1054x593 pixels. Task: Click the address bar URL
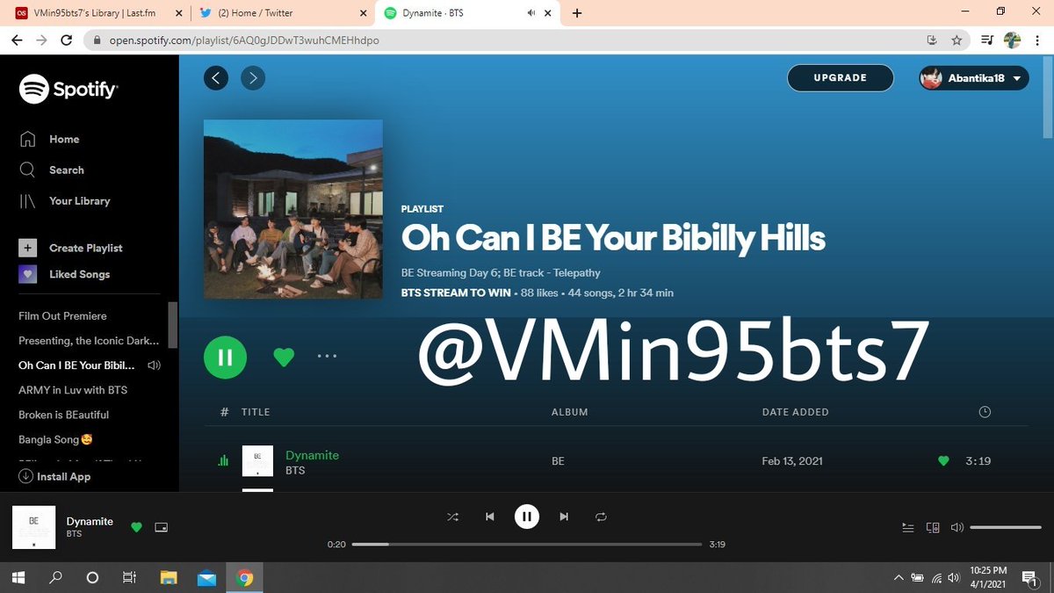pyautogui.click(x=244, y=40)
